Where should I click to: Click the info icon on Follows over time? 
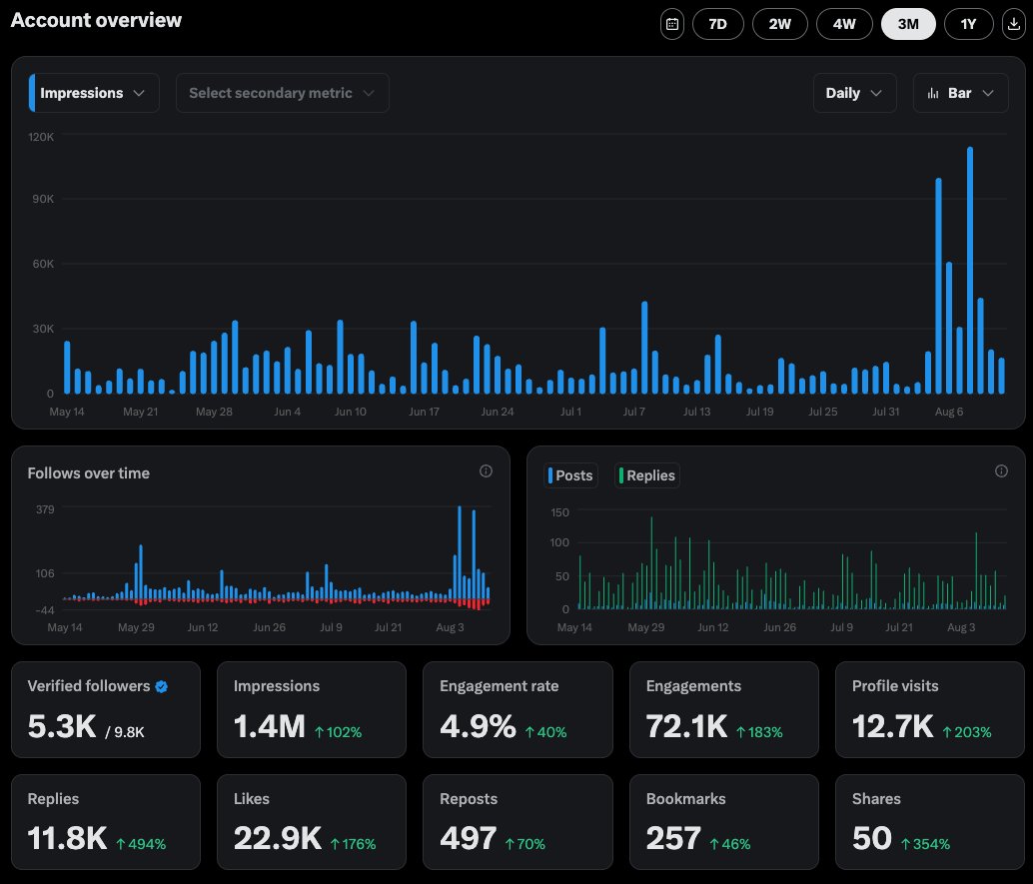[486, 471]
